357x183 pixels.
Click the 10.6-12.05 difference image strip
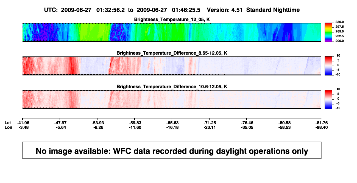[172, 99]
